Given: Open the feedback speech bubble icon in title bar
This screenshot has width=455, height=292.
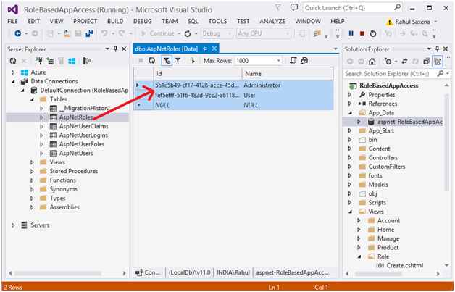Looking at the screenshot, I should pos(293,8).
